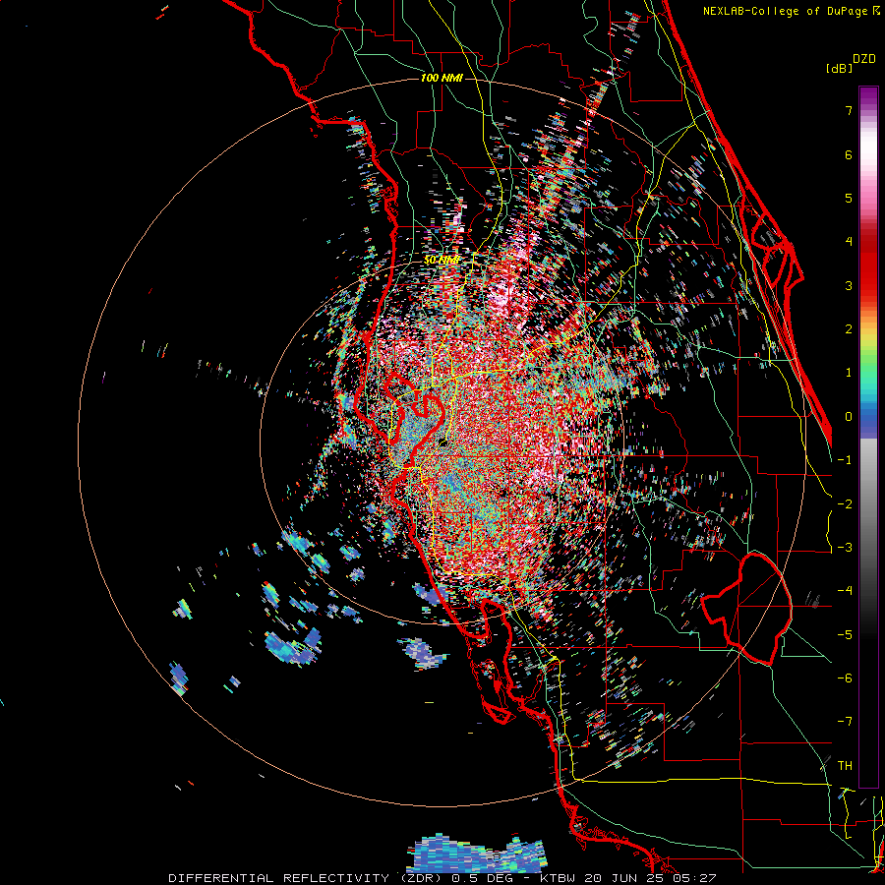The height and width of the screenshot is (885, 885).
Task: Click the '50 NMI' range ring label
Action: [442, 261]
